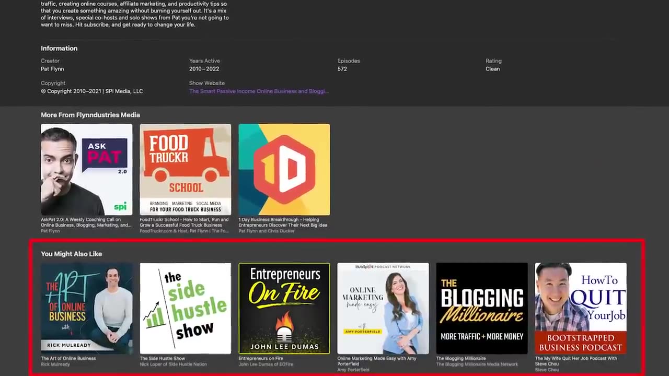Viewport: 669px width, 376px height.
Task: Open the 1 Day Business Breakthrough artwork
Action: click(284, 170)
